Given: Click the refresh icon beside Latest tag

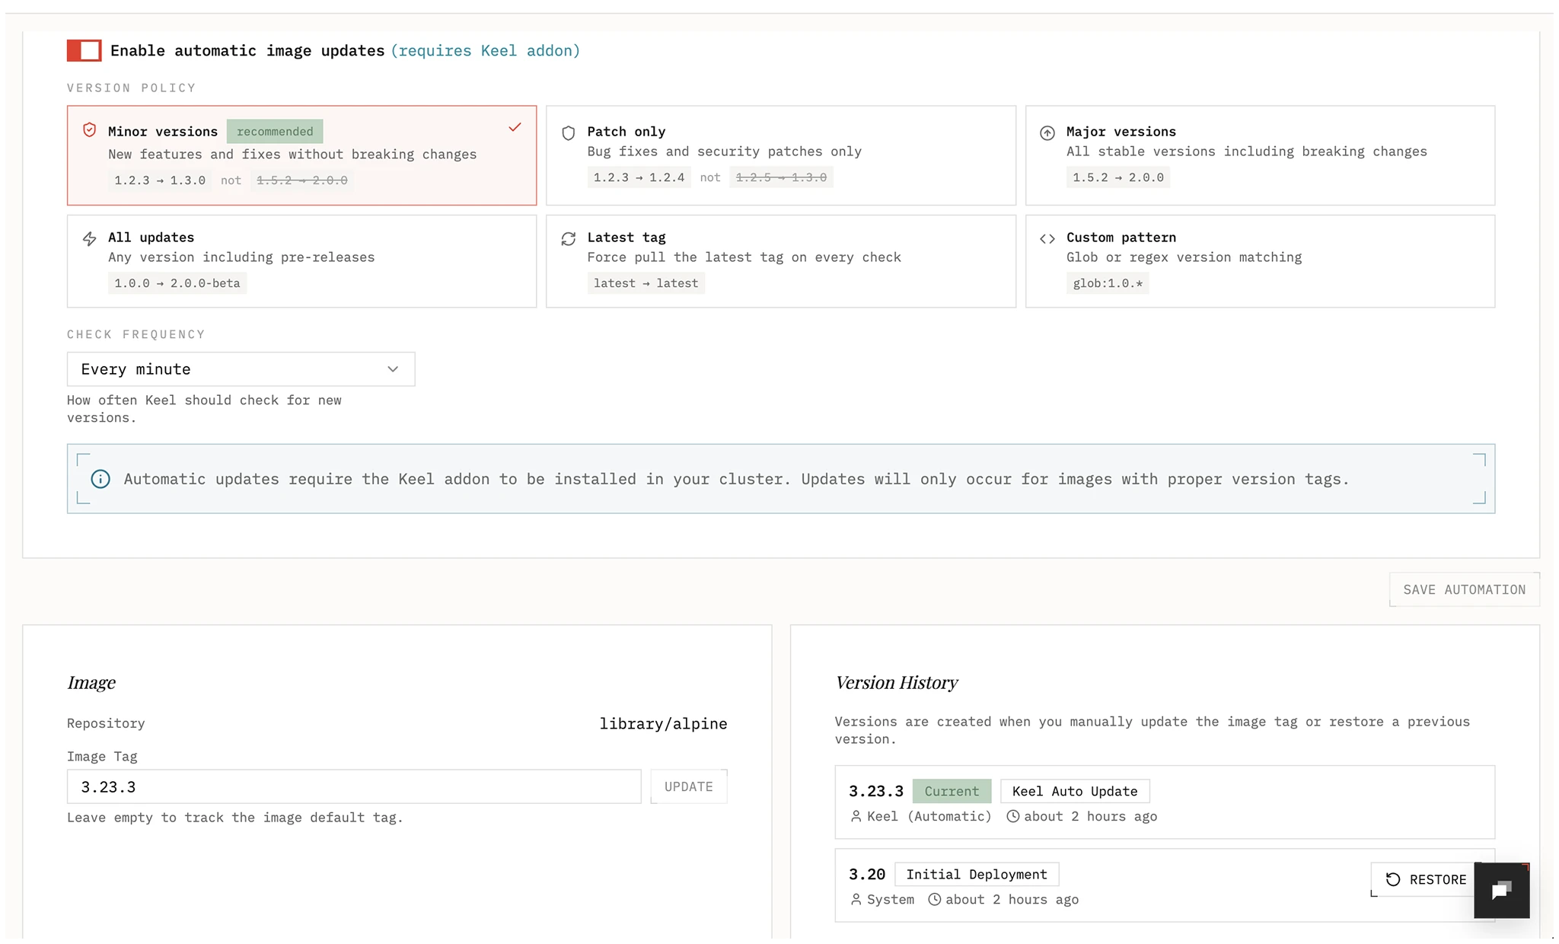Looking at the screenshot, I should click(x=569, y=238).
